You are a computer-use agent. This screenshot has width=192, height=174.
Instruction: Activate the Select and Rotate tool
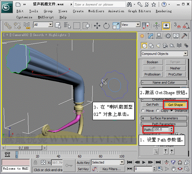point(106,26)
